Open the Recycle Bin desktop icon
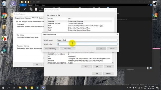The width and height of the screenshot is (161, 90). pyautogui.click(x=4, y=5)
